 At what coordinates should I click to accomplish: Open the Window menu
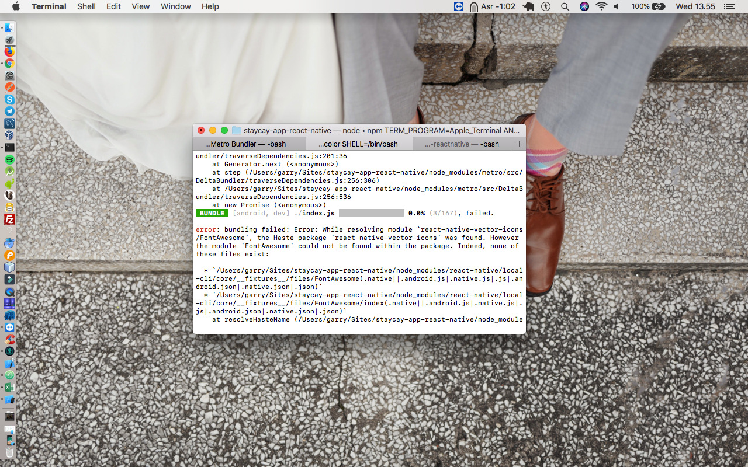pos(176,6)
